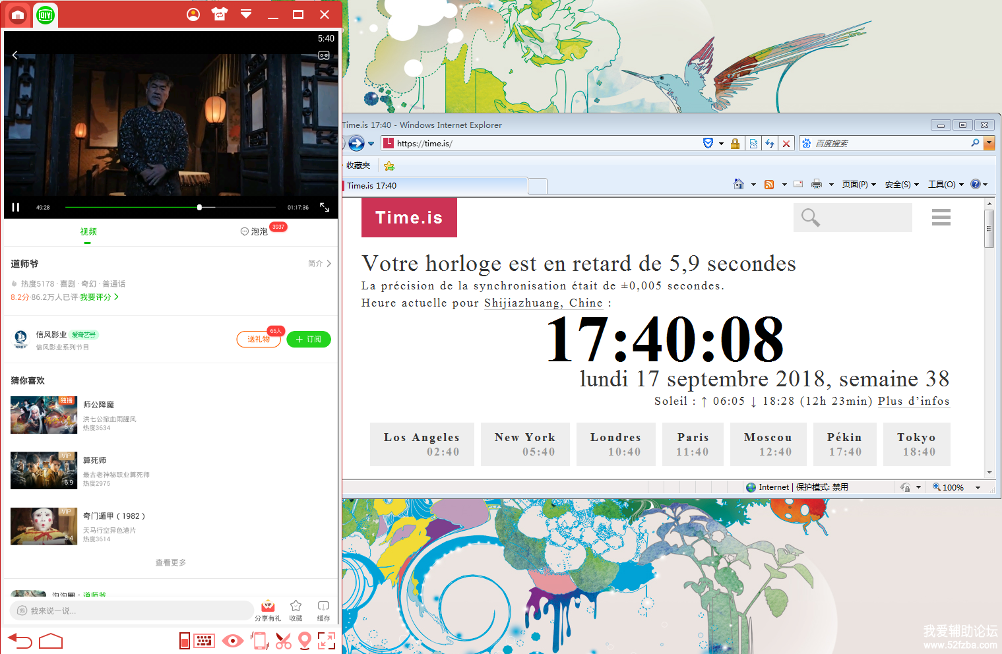Toggle IE compatibility view icon
Viewport: 1002px width, 654px height.
(x=753, y=143)
